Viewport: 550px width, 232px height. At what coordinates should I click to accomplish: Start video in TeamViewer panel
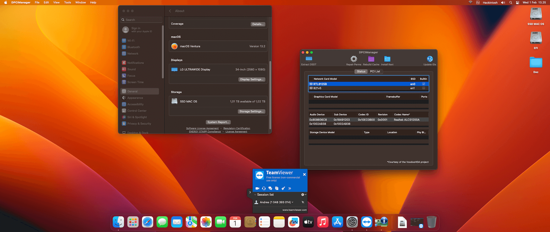tap(257, 188)
